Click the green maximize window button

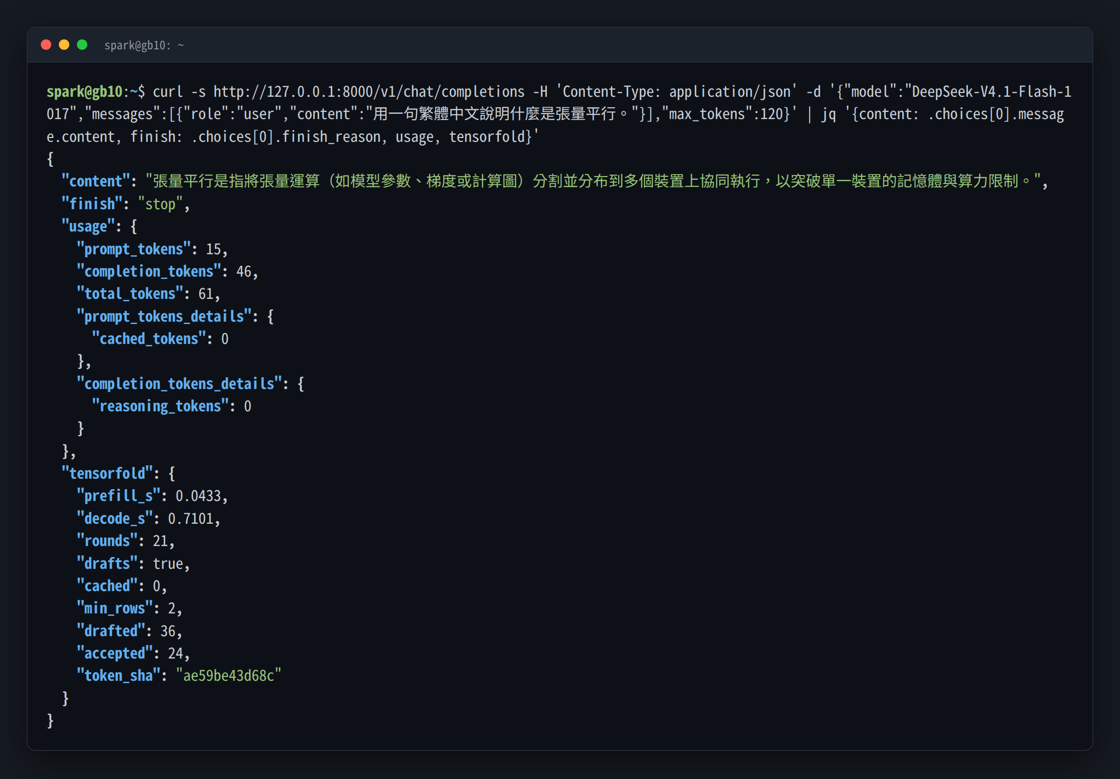pos(82,45)
